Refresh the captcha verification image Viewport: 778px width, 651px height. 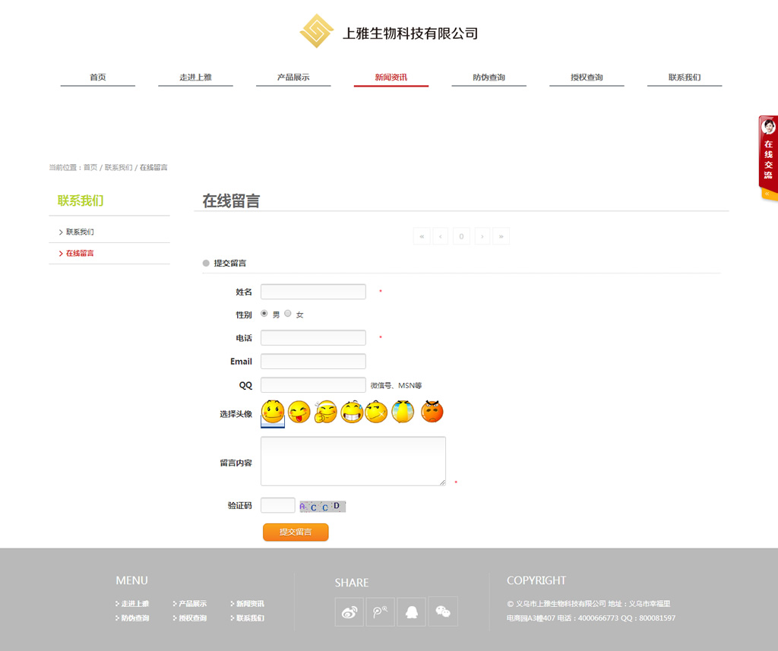pyautogui.click(x=322, y=506)
